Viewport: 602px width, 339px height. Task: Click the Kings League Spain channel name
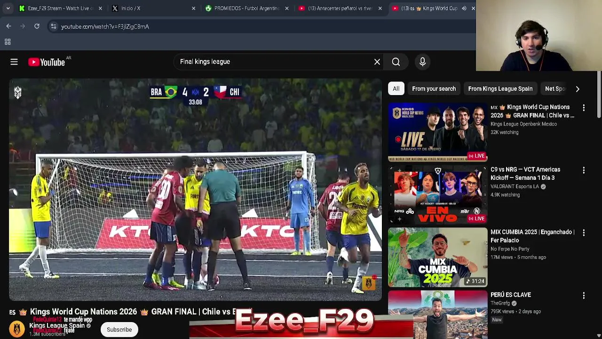coord(57,325)
